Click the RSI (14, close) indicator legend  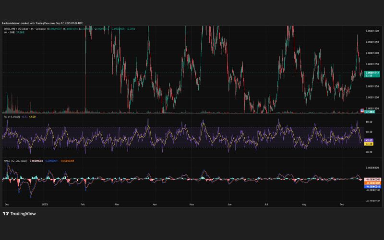12,117
